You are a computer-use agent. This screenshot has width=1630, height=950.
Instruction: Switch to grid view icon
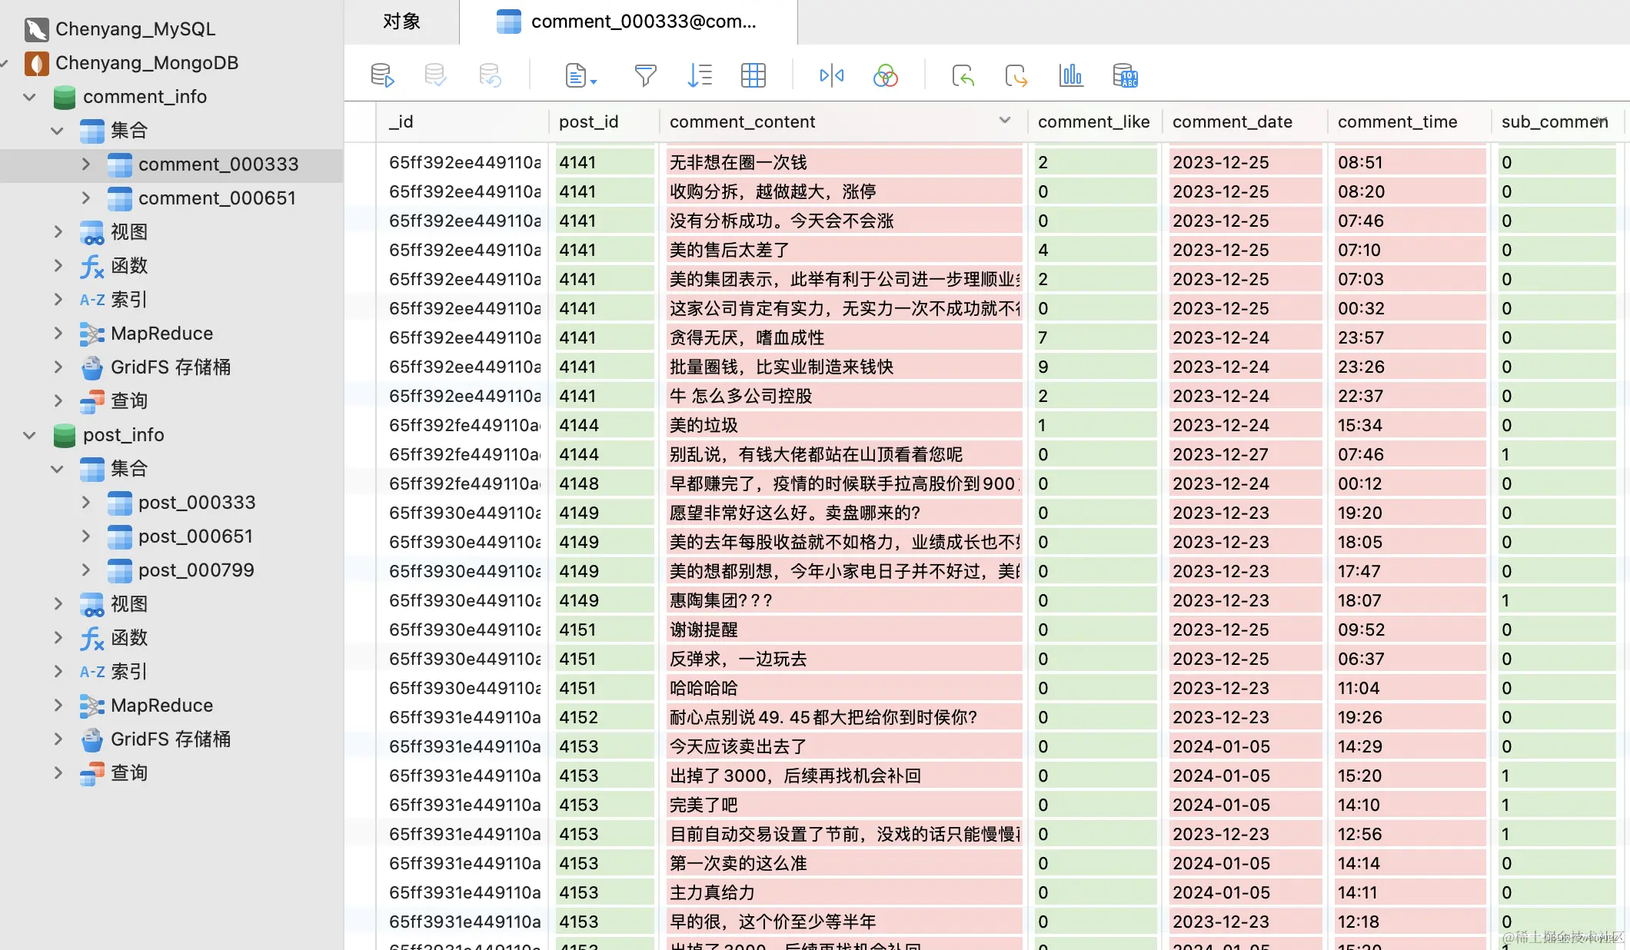753,75
